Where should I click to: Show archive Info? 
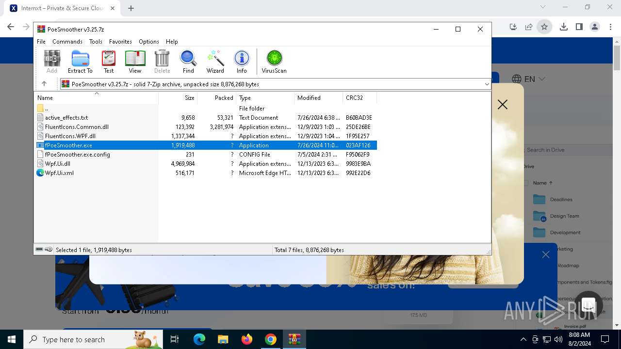(x=242, y=62)
